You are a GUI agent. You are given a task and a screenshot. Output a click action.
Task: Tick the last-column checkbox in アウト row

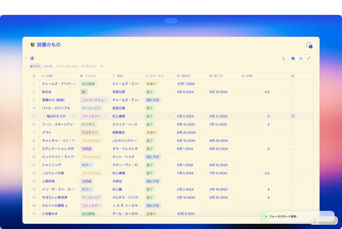coord(293,132)
